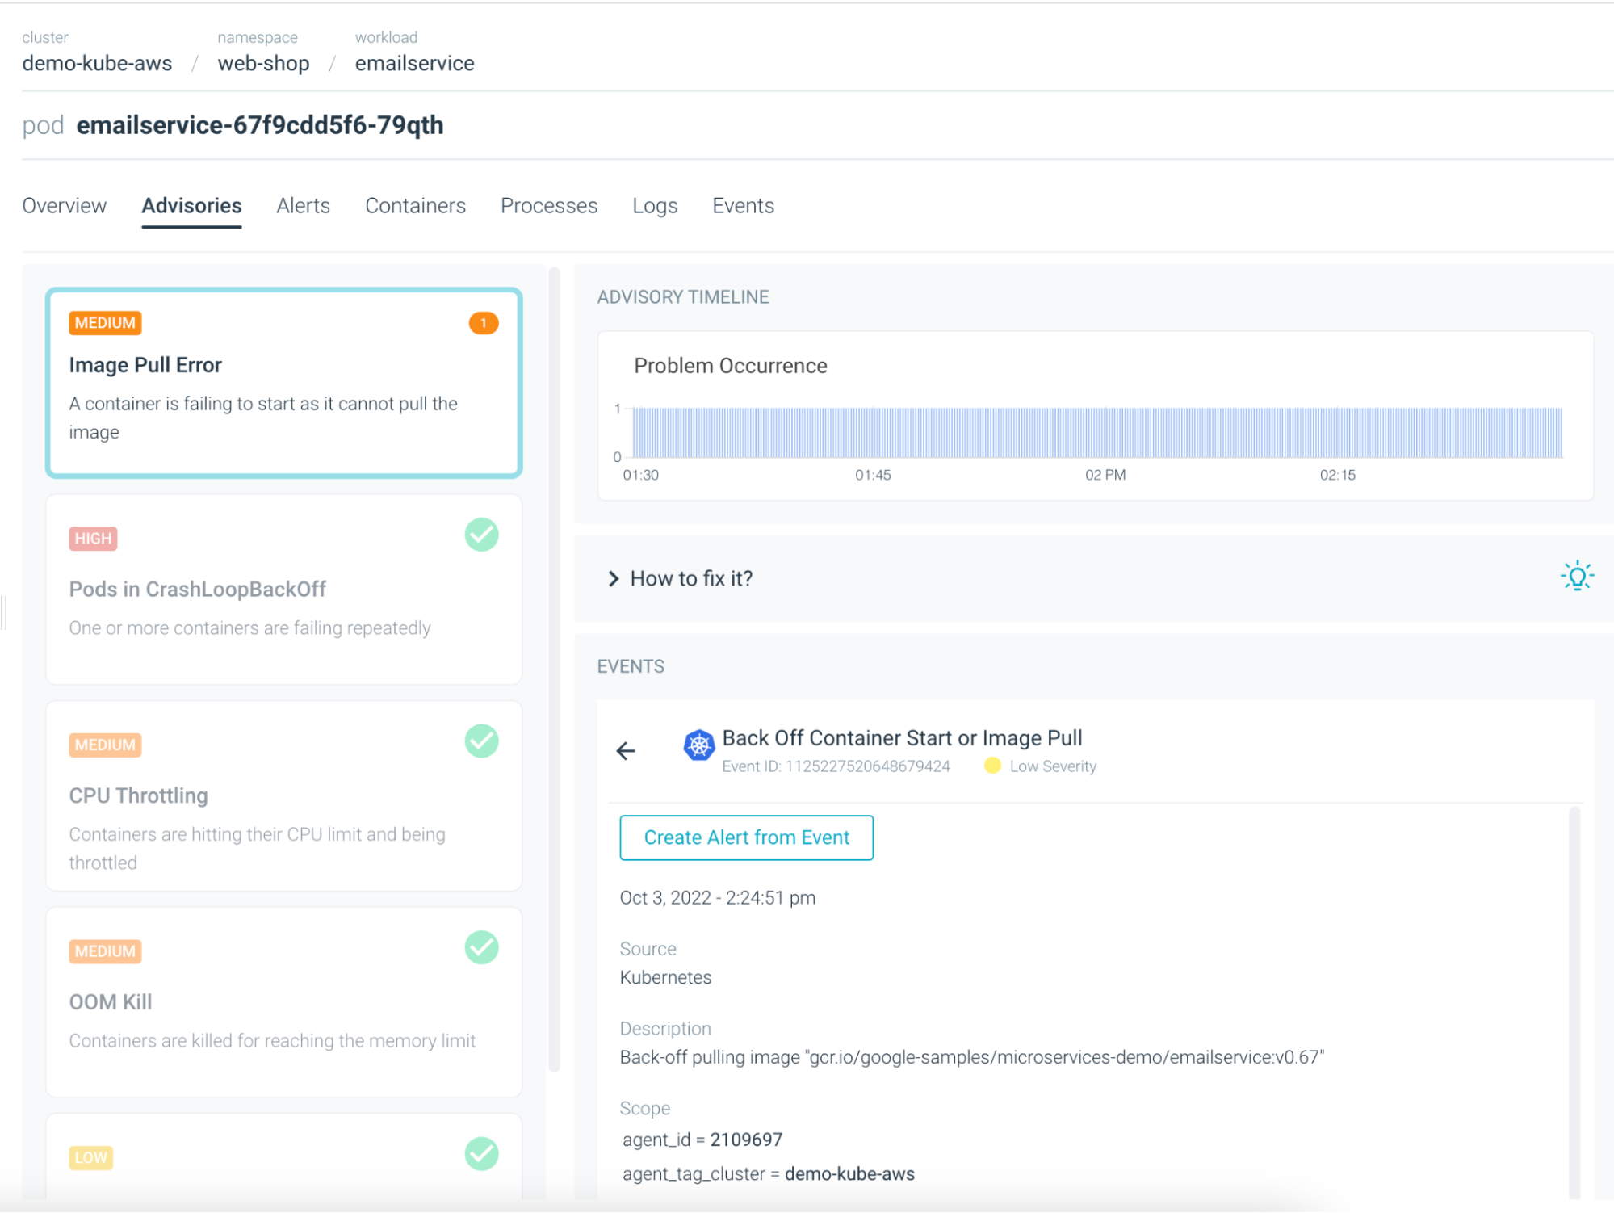
Task: Click green checkmark on Pods in CrashLoopBackOff
Action: (481, 535)
